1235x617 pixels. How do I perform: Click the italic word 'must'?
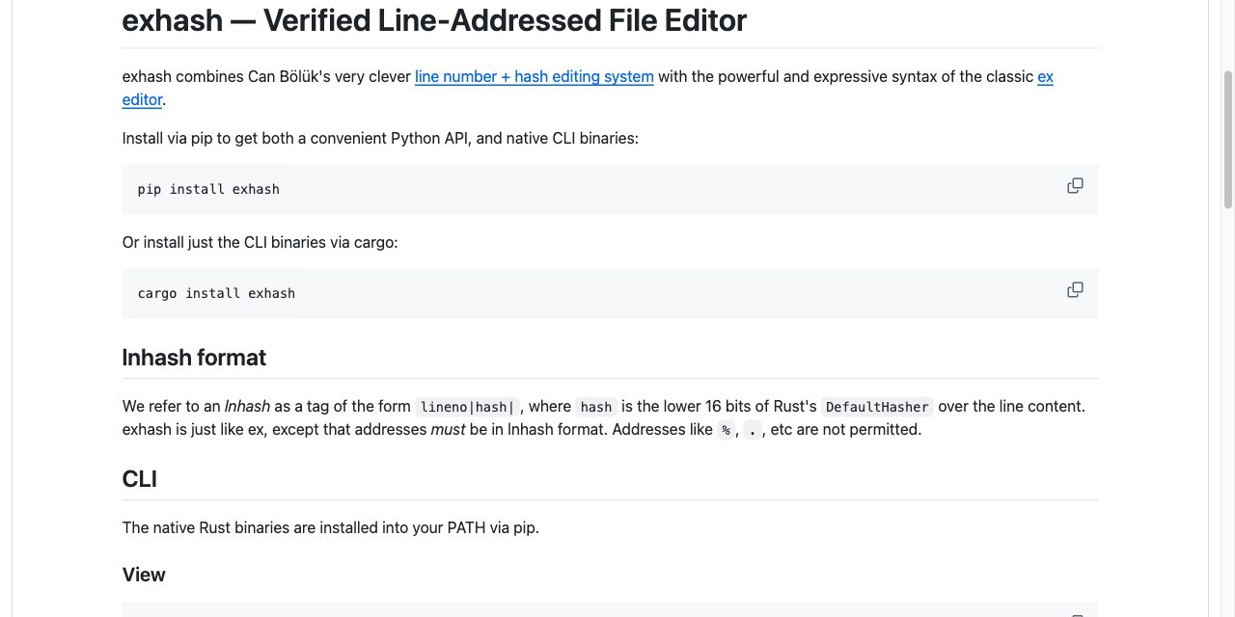(448, 429)
